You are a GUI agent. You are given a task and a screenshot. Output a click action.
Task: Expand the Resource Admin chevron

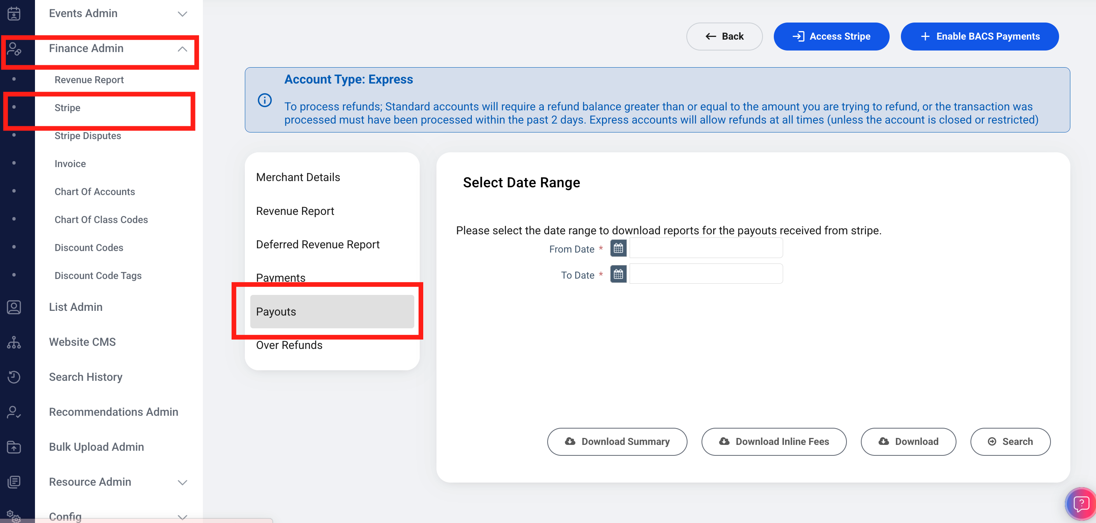[182, 482]
